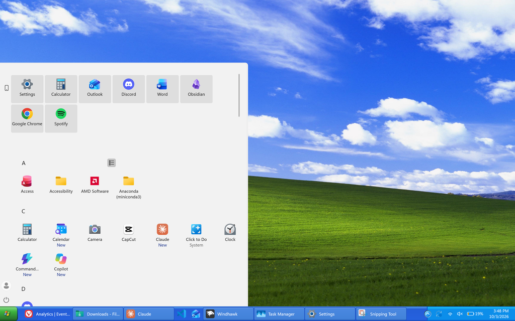Open Claude from the app list
Viewport: 515px width, 321px height.
(x=162, y=235)
